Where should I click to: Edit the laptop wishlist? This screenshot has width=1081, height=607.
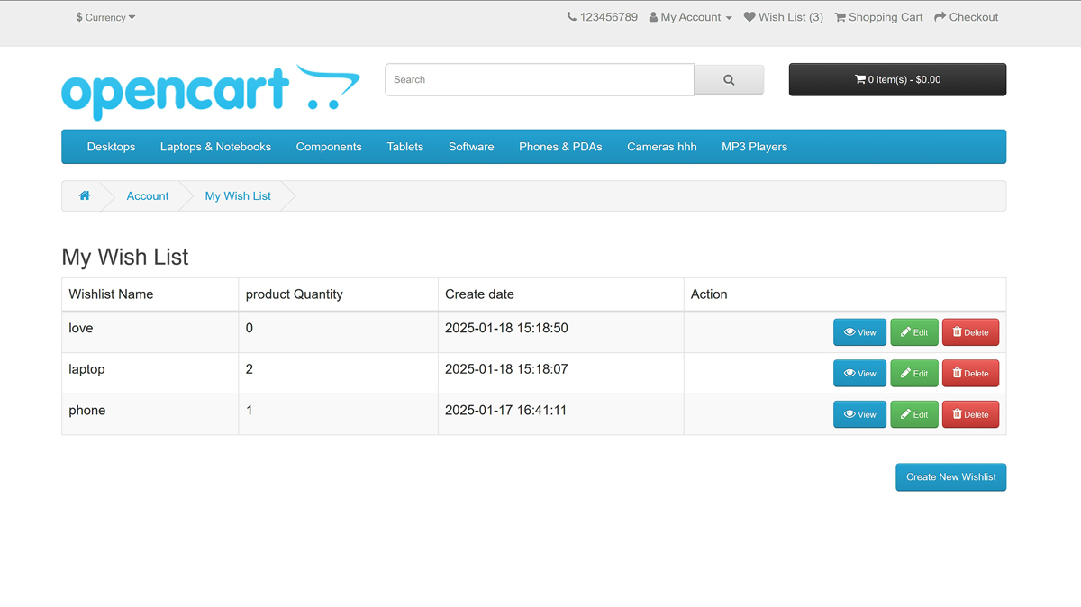(914, 374)
